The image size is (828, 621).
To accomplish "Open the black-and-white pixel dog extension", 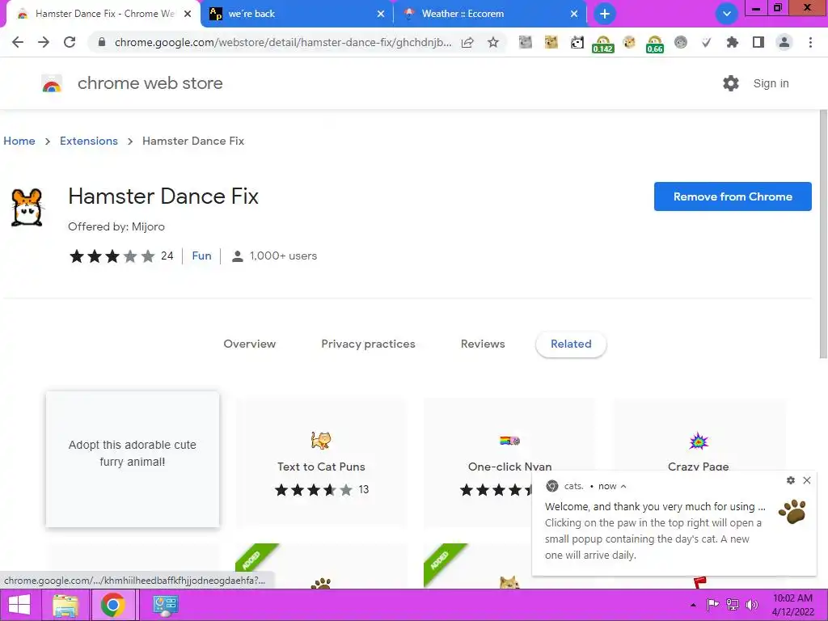I will tap(577, 42).
